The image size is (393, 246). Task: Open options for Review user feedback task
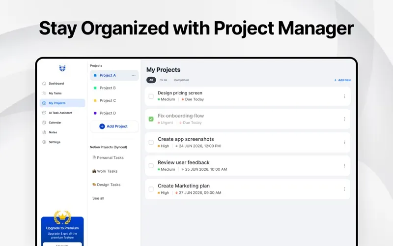coord(344,166)
